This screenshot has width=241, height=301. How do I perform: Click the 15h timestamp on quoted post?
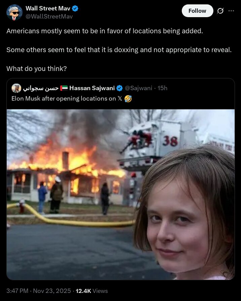coord(162,88)
